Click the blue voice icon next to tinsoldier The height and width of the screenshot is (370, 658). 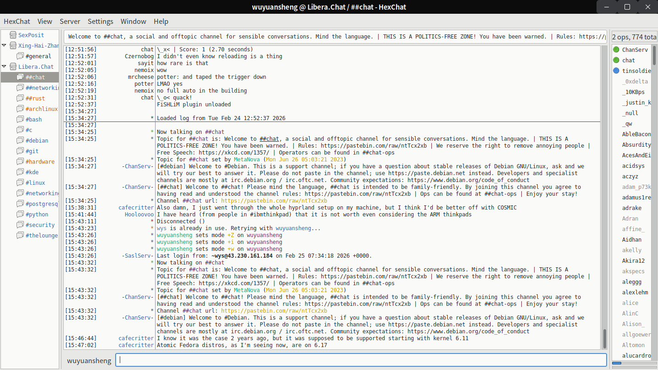click(x=616, y=71)
